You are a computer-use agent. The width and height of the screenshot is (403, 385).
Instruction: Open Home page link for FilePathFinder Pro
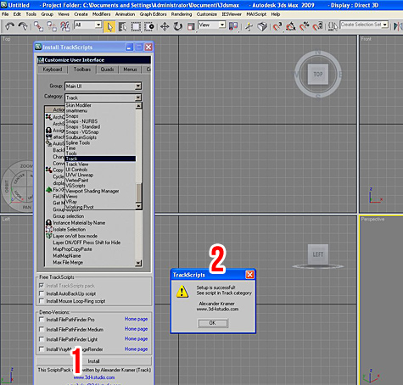[x=136, y=319]
